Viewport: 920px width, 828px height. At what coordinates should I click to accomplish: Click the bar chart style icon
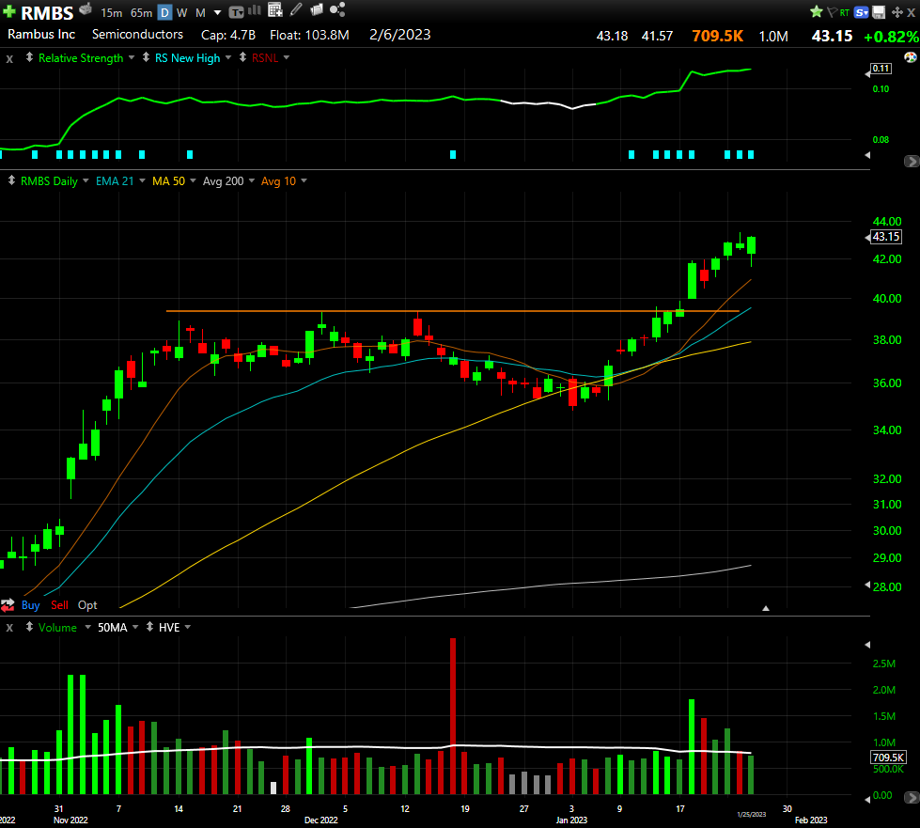(x=255, y=10)
